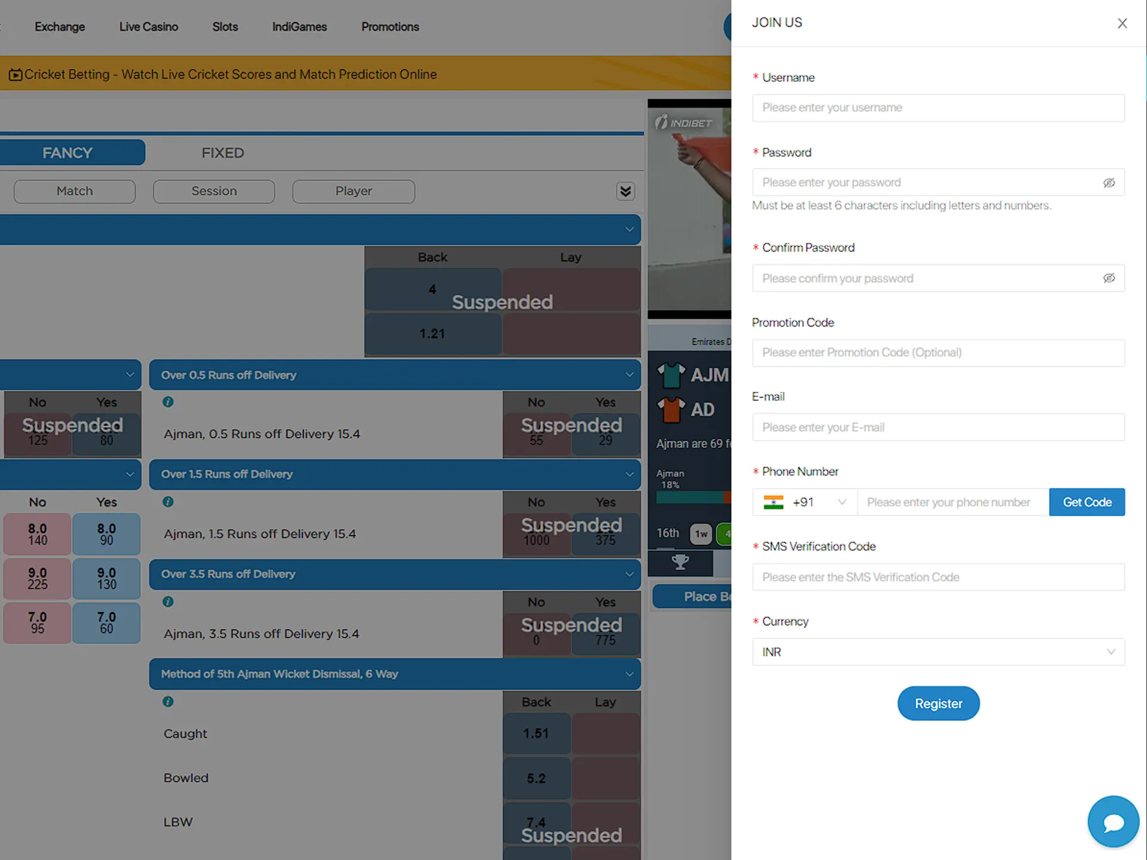Click the info icon on Over 1.5 Runs
The image size is (1147, 860).
[x=170, y=503]
